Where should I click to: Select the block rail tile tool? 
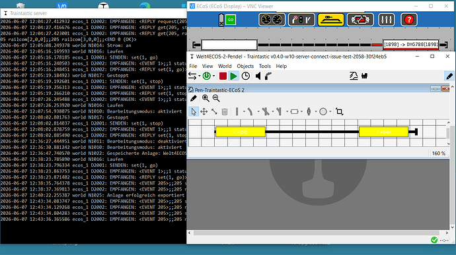coord(294,111)
